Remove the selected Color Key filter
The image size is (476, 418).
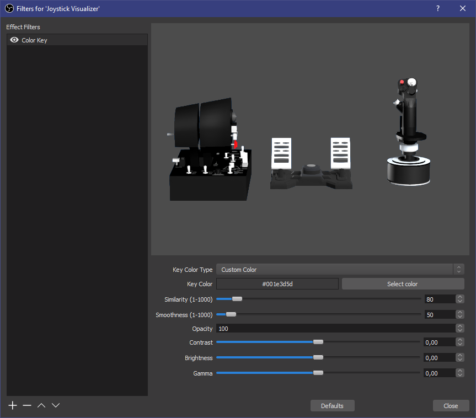[26, 405]
